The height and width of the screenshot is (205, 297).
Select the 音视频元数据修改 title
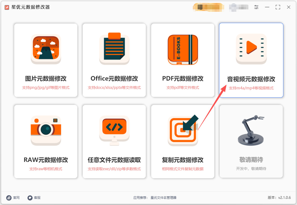click(x=251, y=79)
